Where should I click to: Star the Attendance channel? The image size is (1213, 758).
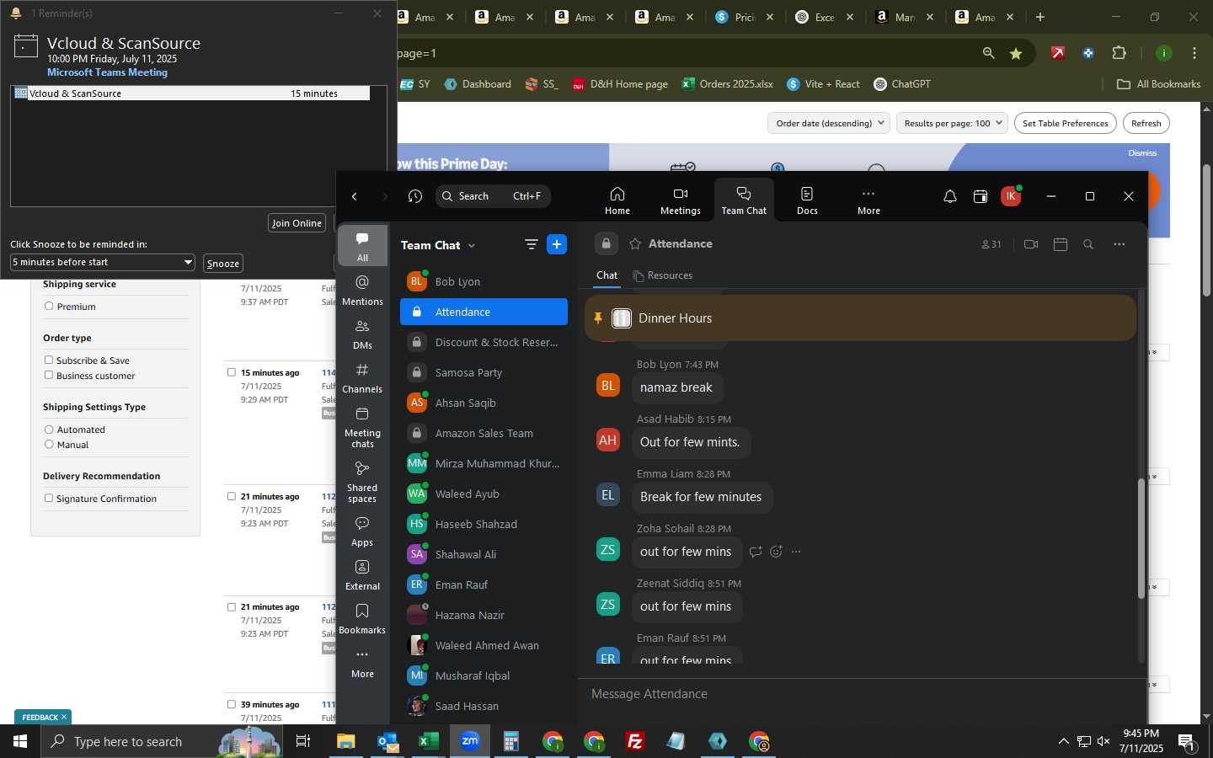635,243
